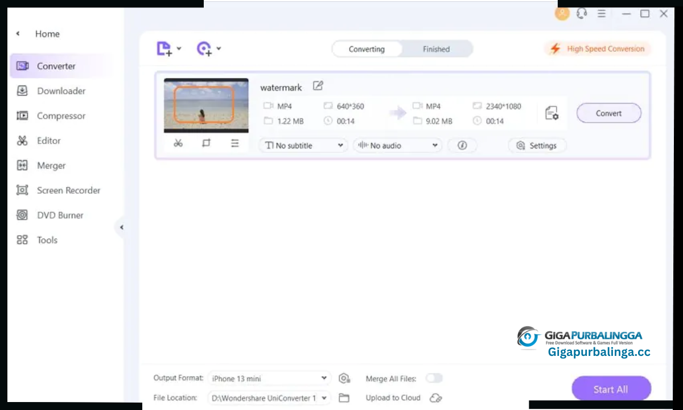Click the Start All button
The image size is (683, 410).
tap(611, 389)
